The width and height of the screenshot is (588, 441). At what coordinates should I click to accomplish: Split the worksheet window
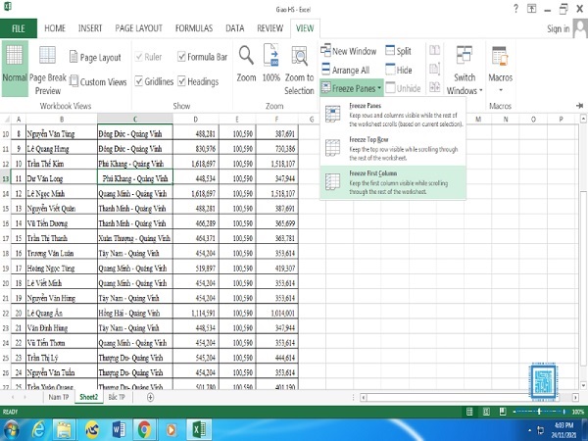399,51
